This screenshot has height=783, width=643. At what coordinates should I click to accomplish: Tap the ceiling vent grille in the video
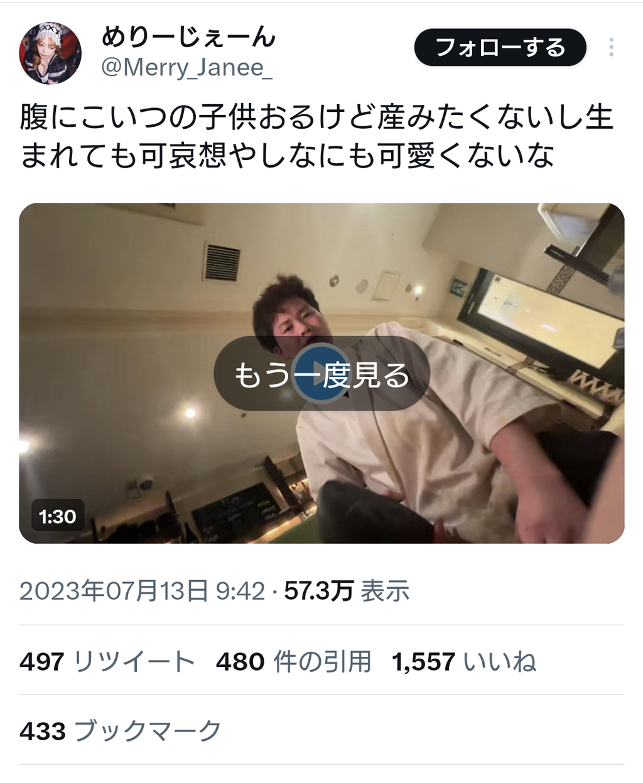pyautogui.click(x=222, y=262)
